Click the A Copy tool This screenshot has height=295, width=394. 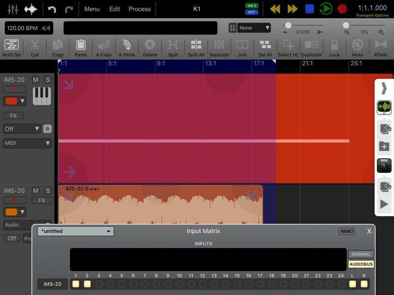click(x=104, y=48)
